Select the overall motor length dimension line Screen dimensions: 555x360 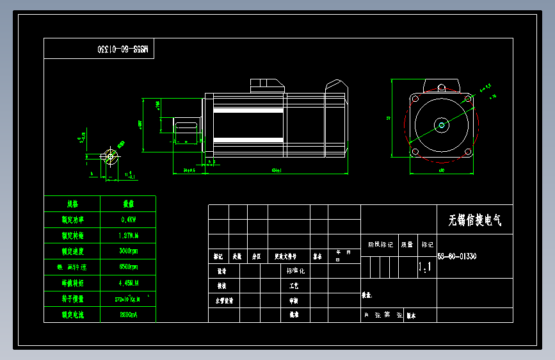pyautogui.click(x=277, y=174)
